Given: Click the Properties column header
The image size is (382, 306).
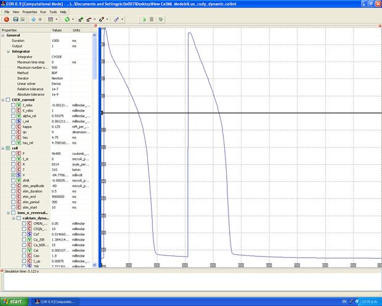Looking at the screenshot, I should 25,30.
